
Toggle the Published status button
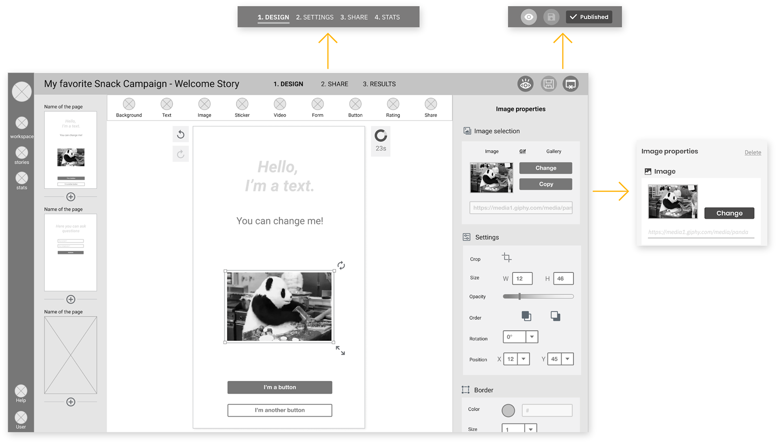pyautogui.click(x=589, y=17)
